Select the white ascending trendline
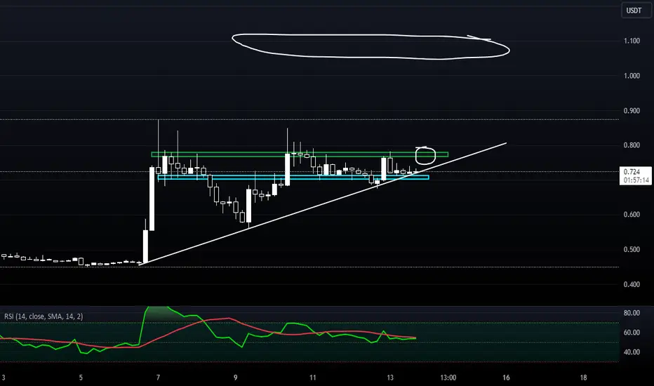 323,204
